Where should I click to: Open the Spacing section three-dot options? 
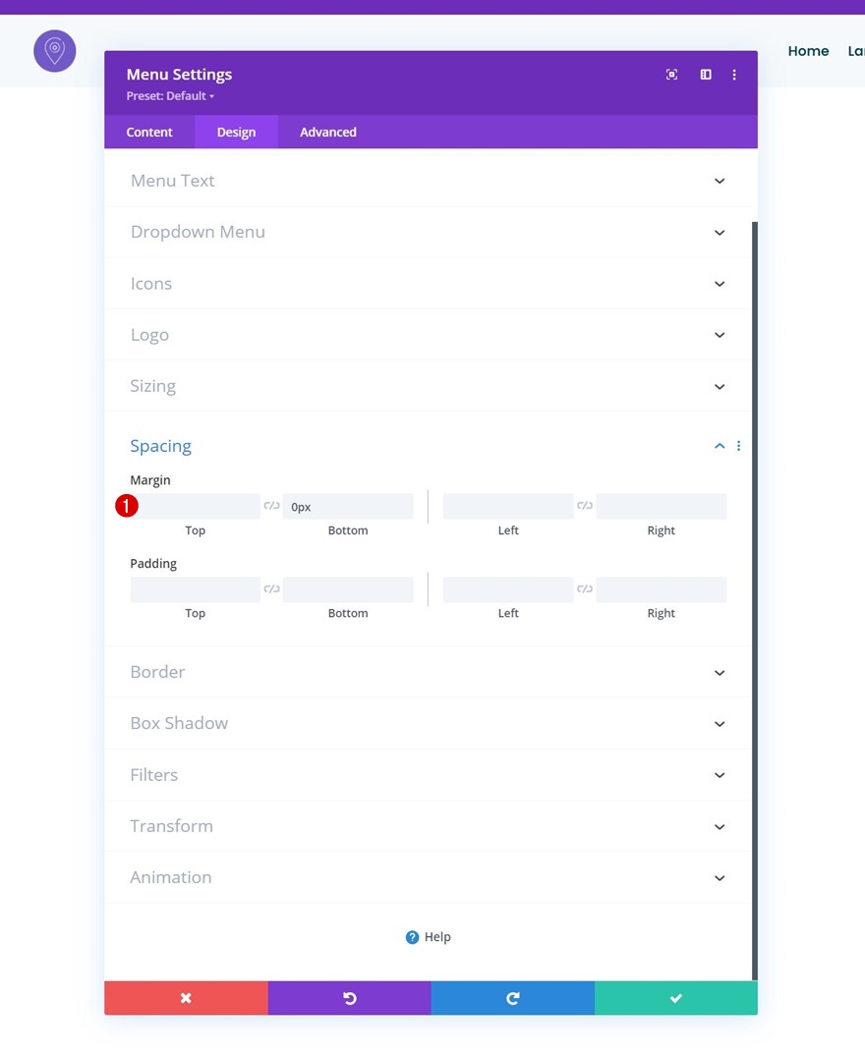coord(739,446)
